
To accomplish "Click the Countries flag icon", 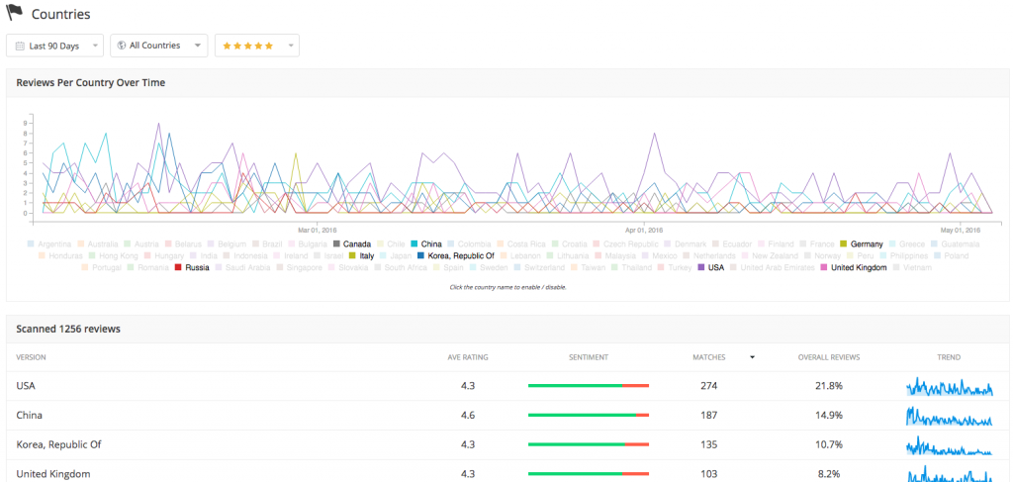I will coord(15,15).
